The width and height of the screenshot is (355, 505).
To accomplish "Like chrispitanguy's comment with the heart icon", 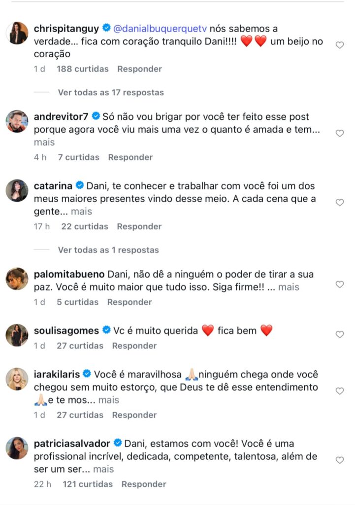I will (x=339, y=45).
